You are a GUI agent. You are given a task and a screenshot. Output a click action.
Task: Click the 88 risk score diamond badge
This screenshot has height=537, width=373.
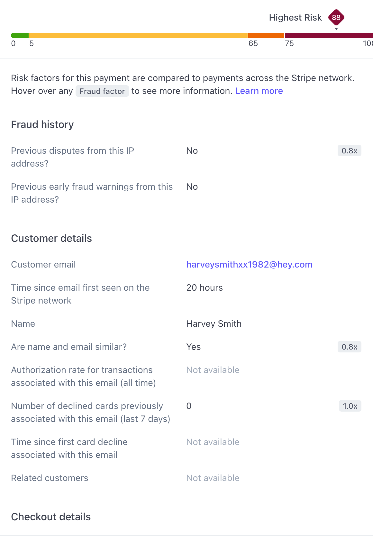point(336,17)
